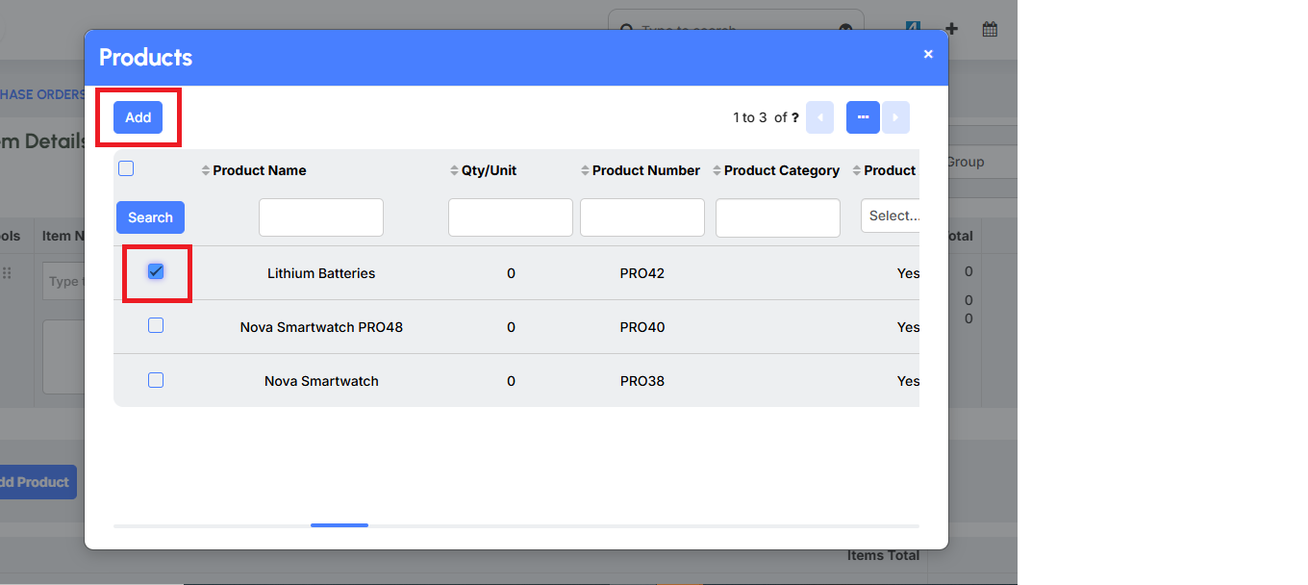Click the plus icon in the top bar
The width and height of the screenshot is (1308, 585).
pyautogui.click(x=950, y=29)
